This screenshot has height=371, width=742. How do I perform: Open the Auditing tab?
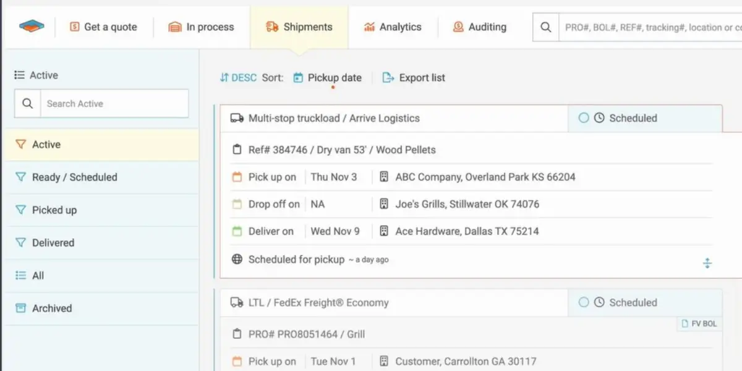tap(480, 27)
